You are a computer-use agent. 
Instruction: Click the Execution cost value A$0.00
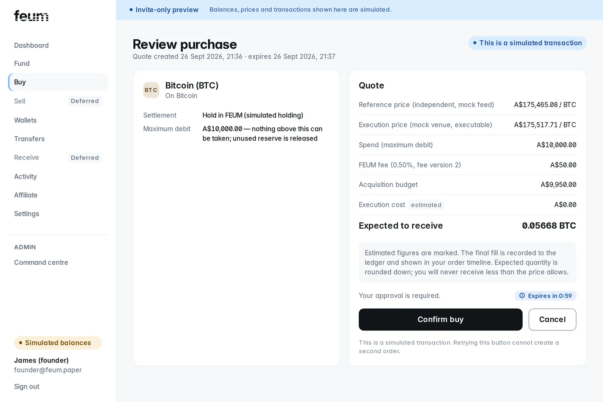click(x=565, y=205)
